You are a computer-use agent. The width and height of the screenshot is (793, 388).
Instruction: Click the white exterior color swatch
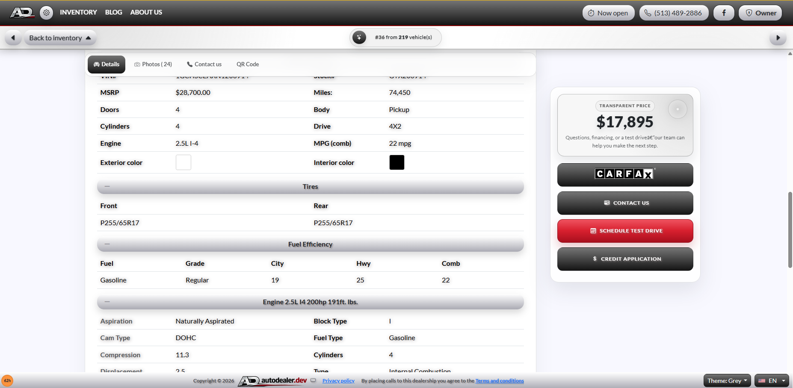pyautogui.click(x=183, y=162)
